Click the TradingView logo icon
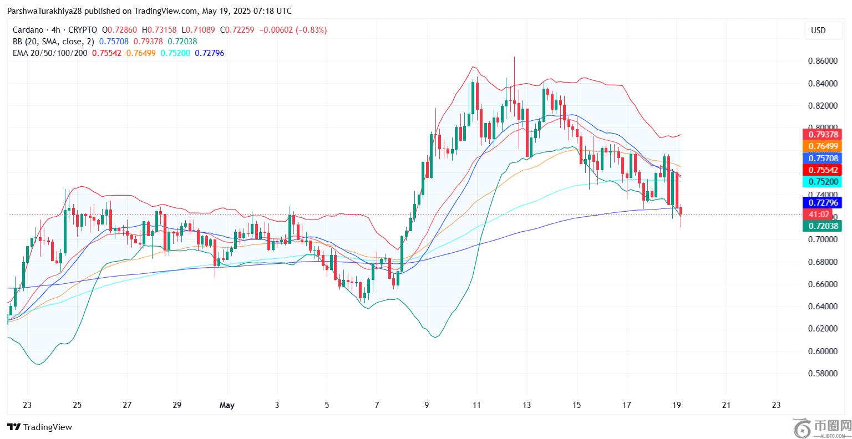Image resolution: width=852 pixels, height=439 pixels. point(14,427)
